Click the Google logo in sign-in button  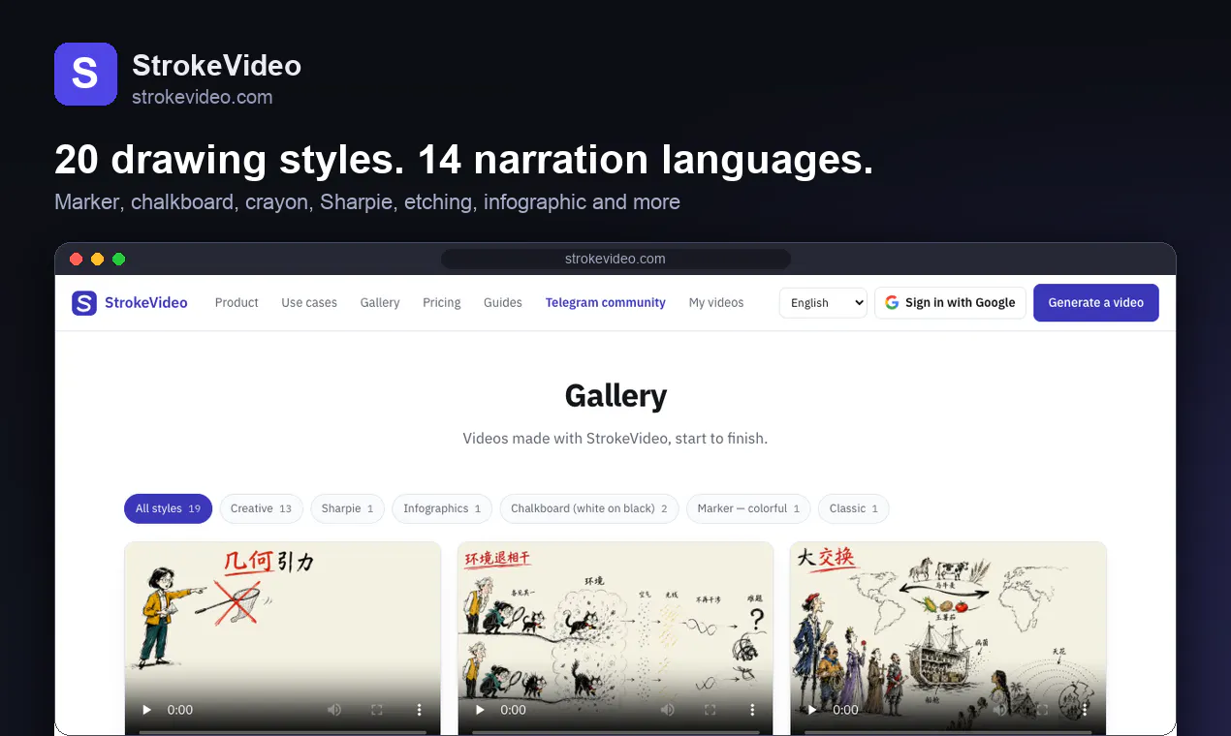click(892, 303)
